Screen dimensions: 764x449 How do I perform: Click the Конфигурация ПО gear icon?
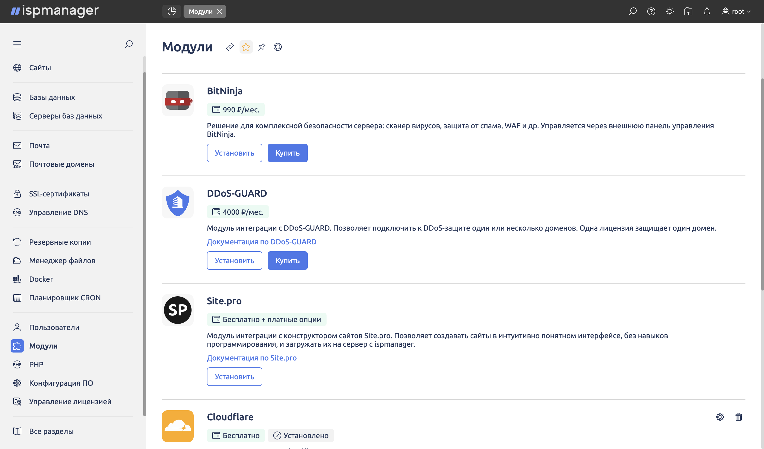(x=17, y=383)
